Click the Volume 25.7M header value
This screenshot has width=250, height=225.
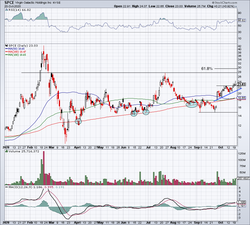195,6
